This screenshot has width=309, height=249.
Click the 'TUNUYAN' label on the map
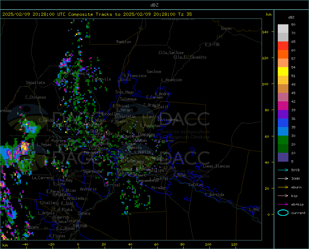(x=80, y=226)
